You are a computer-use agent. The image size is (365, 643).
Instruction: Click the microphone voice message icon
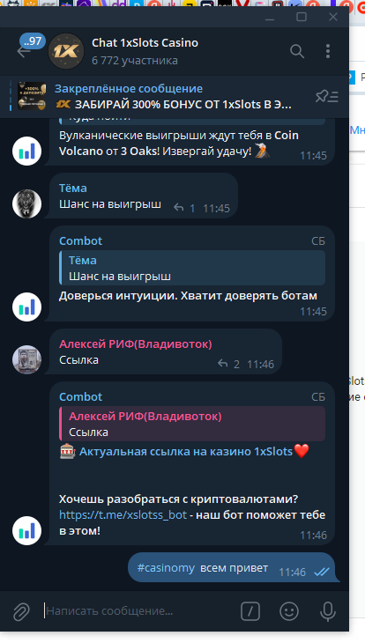[x=328, y=611]
